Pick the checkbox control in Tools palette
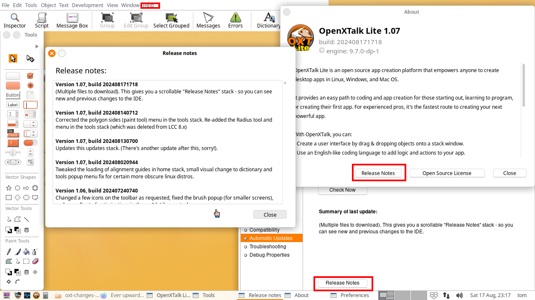This screenshot has width=535, height=300. pyautogui.click(x=30, y=76)
